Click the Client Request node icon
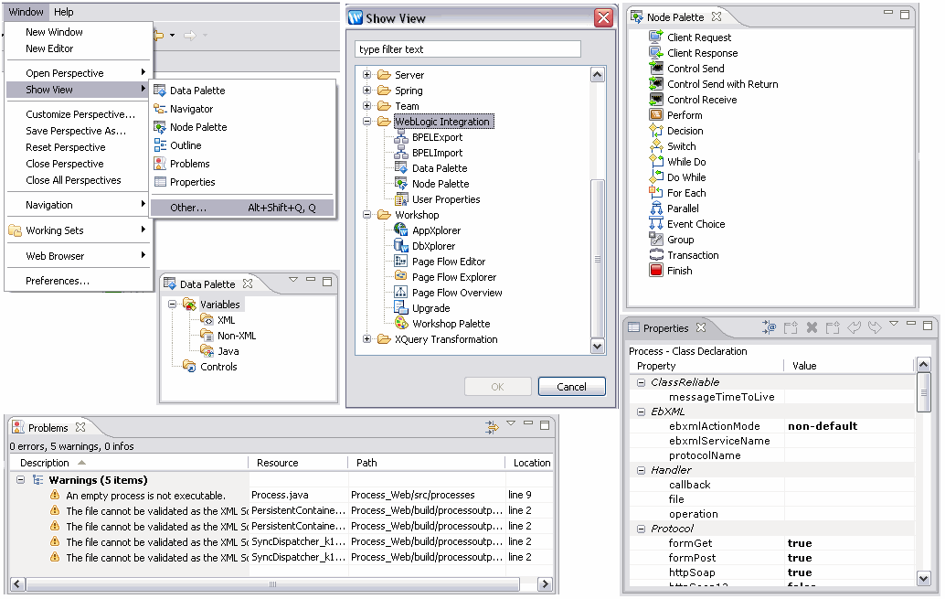 655,37
